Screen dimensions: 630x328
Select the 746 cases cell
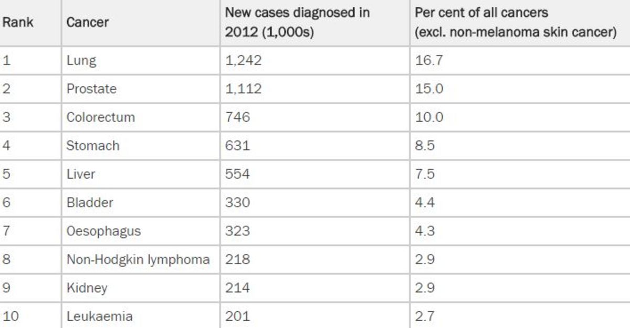click(x=237, y=117)
